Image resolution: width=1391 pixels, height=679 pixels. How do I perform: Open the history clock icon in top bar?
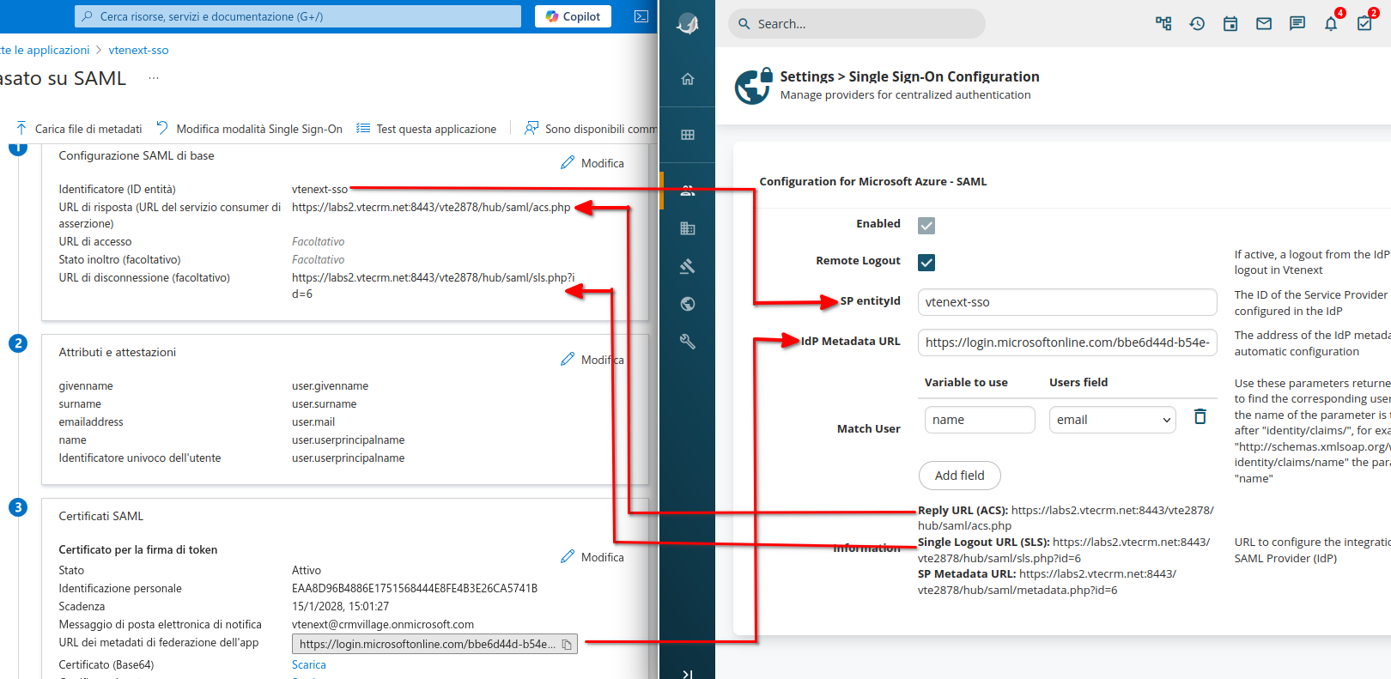[1197, 24]
